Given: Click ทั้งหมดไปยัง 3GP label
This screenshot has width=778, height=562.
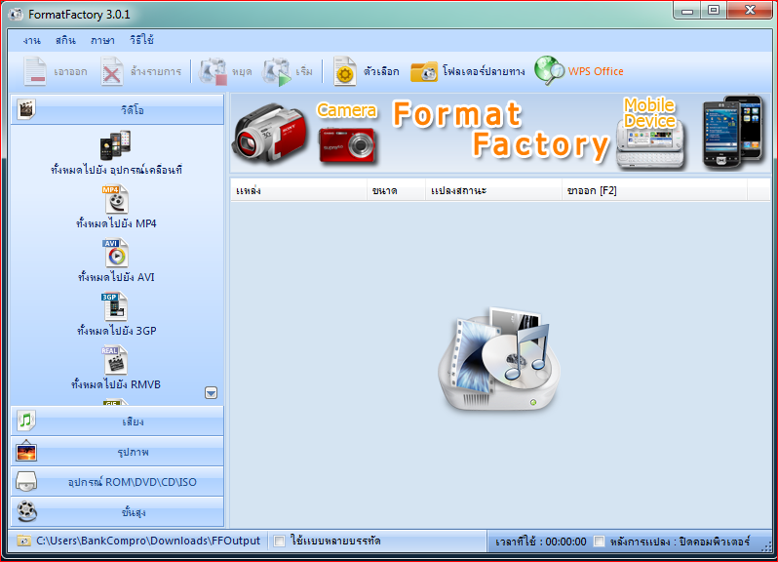Looking at the screenshot, I should 117,331.
